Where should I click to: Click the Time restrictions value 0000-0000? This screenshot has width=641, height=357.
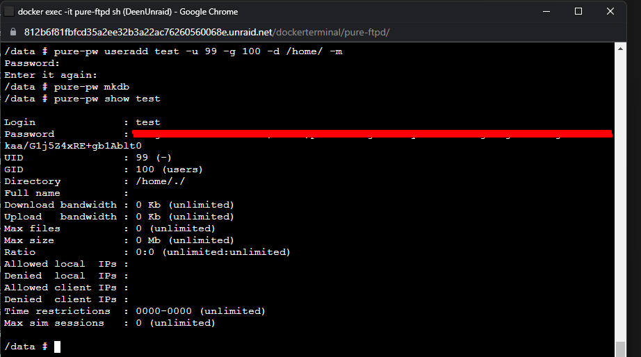163,311
